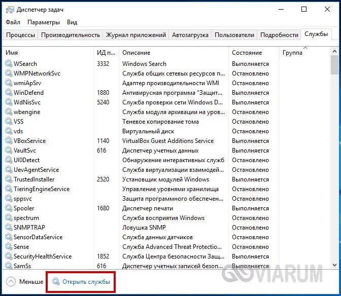Click the Task Manager title bar icon
The image size is (341, 296).
[x=10, y=10]
